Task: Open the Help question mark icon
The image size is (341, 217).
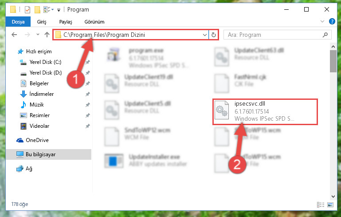Action: (332, 22)
